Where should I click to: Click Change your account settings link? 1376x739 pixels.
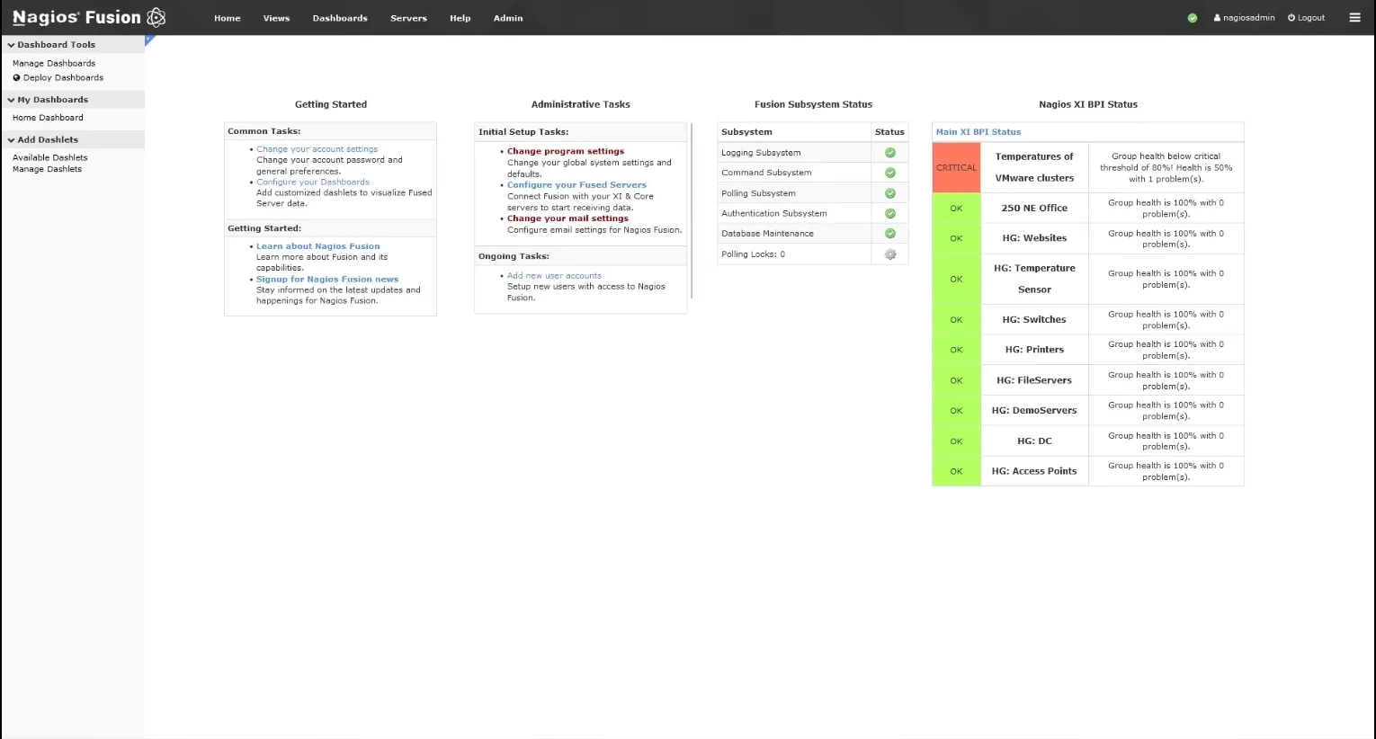point(317,149)
